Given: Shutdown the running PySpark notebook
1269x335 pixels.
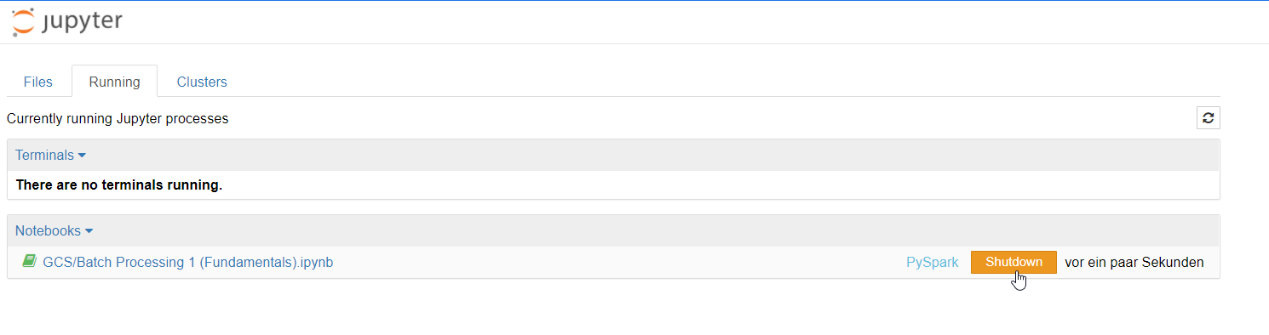Looking at the screenshot, I should point(1013,262).
